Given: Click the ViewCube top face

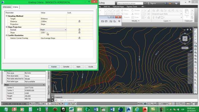Looking at the screenshot, I should pyautogui.click(x=185, y=39).
